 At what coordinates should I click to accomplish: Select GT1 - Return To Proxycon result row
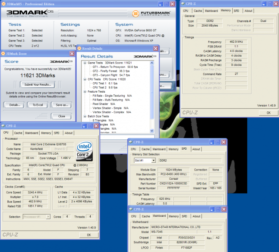pos(115,67)
